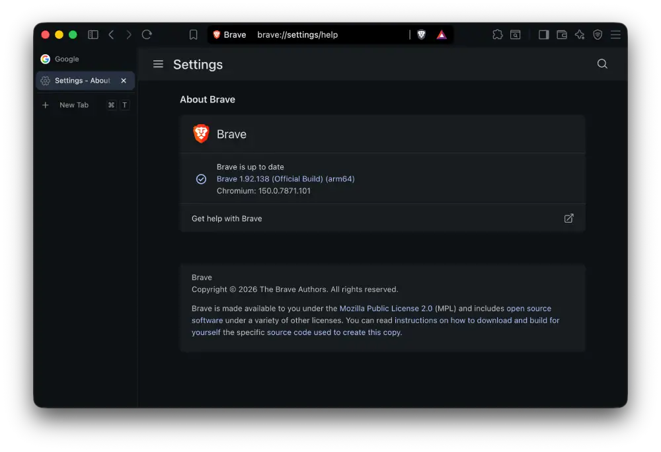The width and height of the screenshot is (661, 452).
Task: Click the Brave site icon in address bar
Action: (217, 34)
